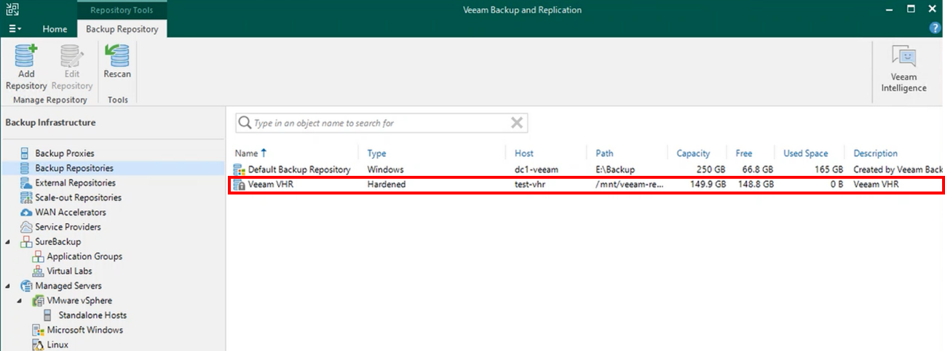
Task: Click the magnifier search icon
Action: [245, 123]
